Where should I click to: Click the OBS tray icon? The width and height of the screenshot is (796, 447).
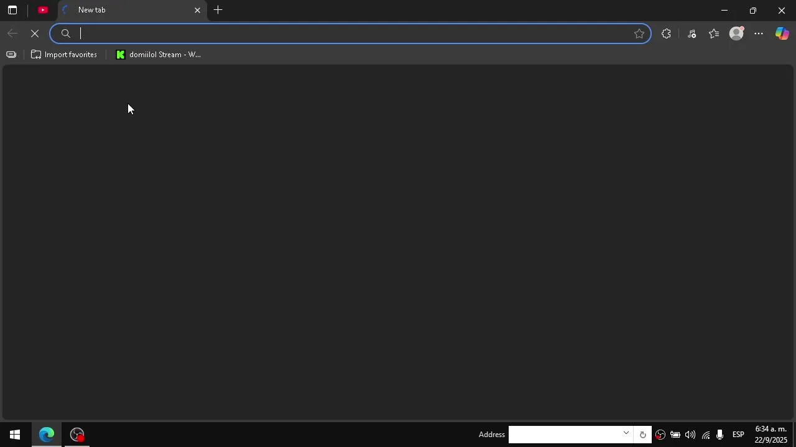coord(660,435)
